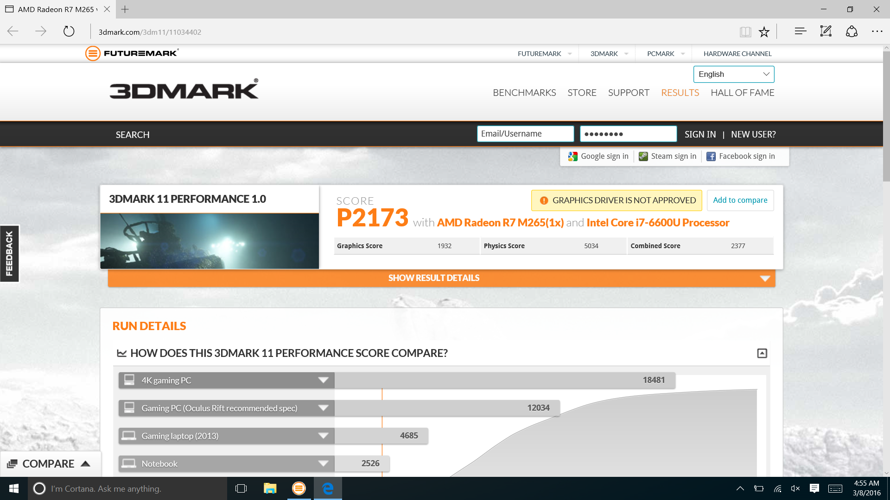This screenshot has width=890, height=500.
Task: Click Google sign in
Action: (x=598, y=156)
